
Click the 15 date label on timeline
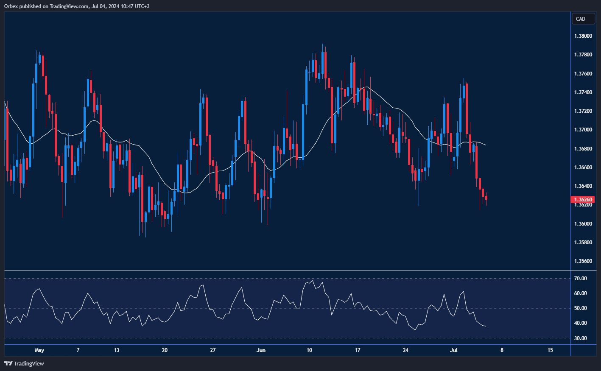(x=550, y=350)
